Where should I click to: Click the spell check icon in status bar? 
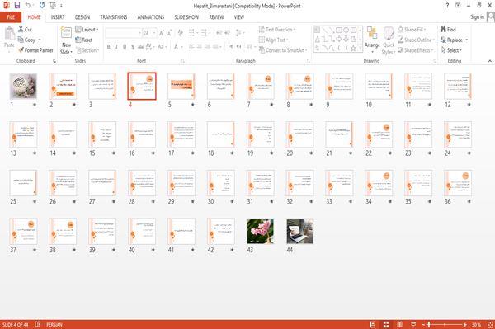pos(38,324)
